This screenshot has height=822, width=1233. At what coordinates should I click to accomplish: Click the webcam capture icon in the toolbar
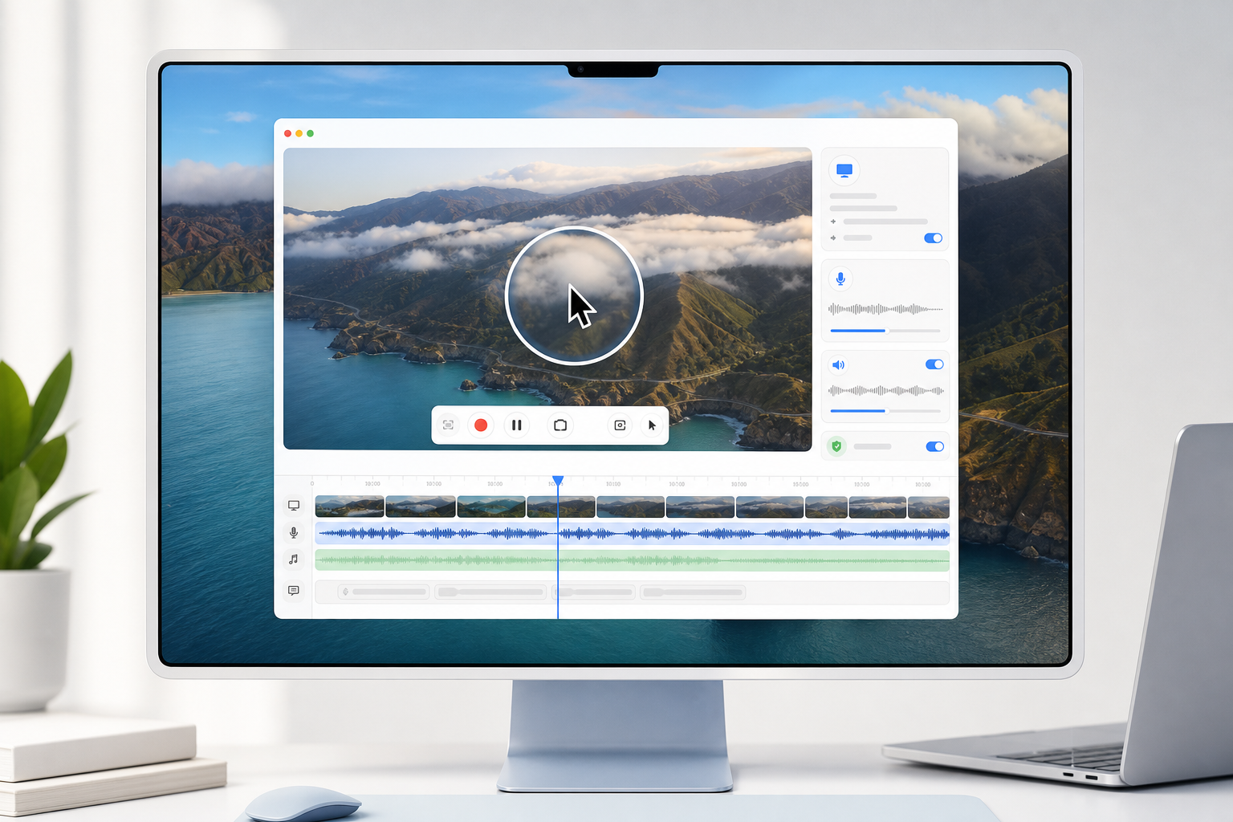[620, 425]
